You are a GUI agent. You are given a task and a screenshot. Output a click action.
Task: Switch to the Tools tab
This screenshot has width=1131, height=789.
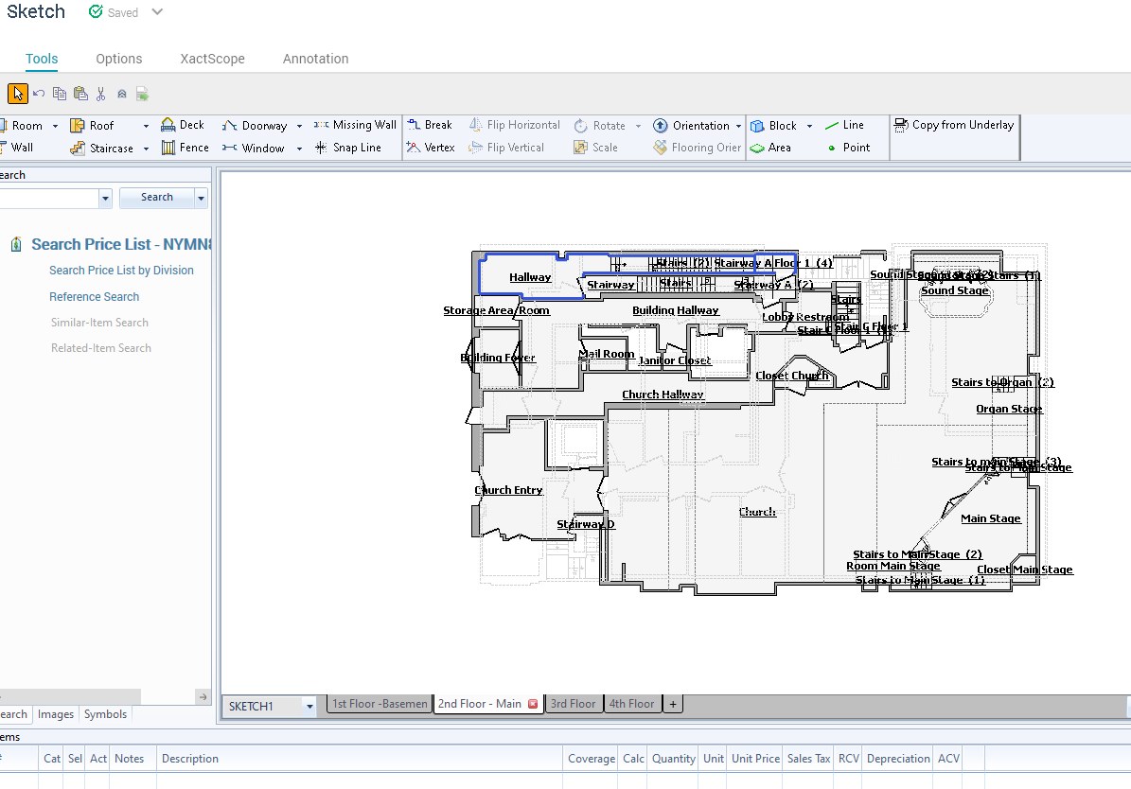coord(42,60)
